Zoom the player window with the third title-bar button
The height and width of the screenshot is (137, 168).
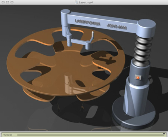pyautogui.click(x=12, y=2)
